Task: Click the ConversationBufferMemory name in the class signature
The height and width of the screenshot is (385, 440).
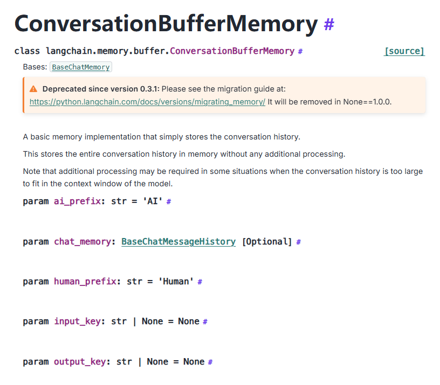Action: click(x=232, y=51)
